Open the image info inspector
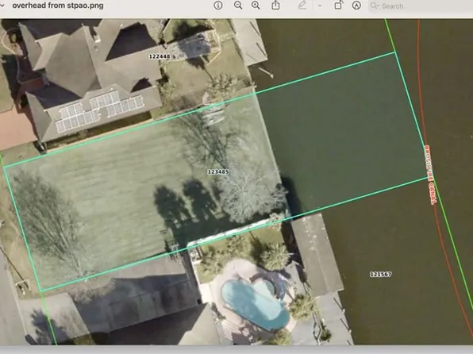 coord(217,5)
